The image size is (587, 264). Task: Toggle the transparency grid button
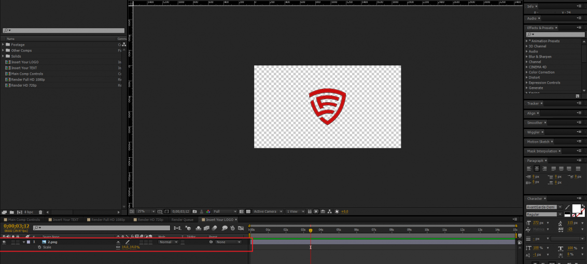248,212
